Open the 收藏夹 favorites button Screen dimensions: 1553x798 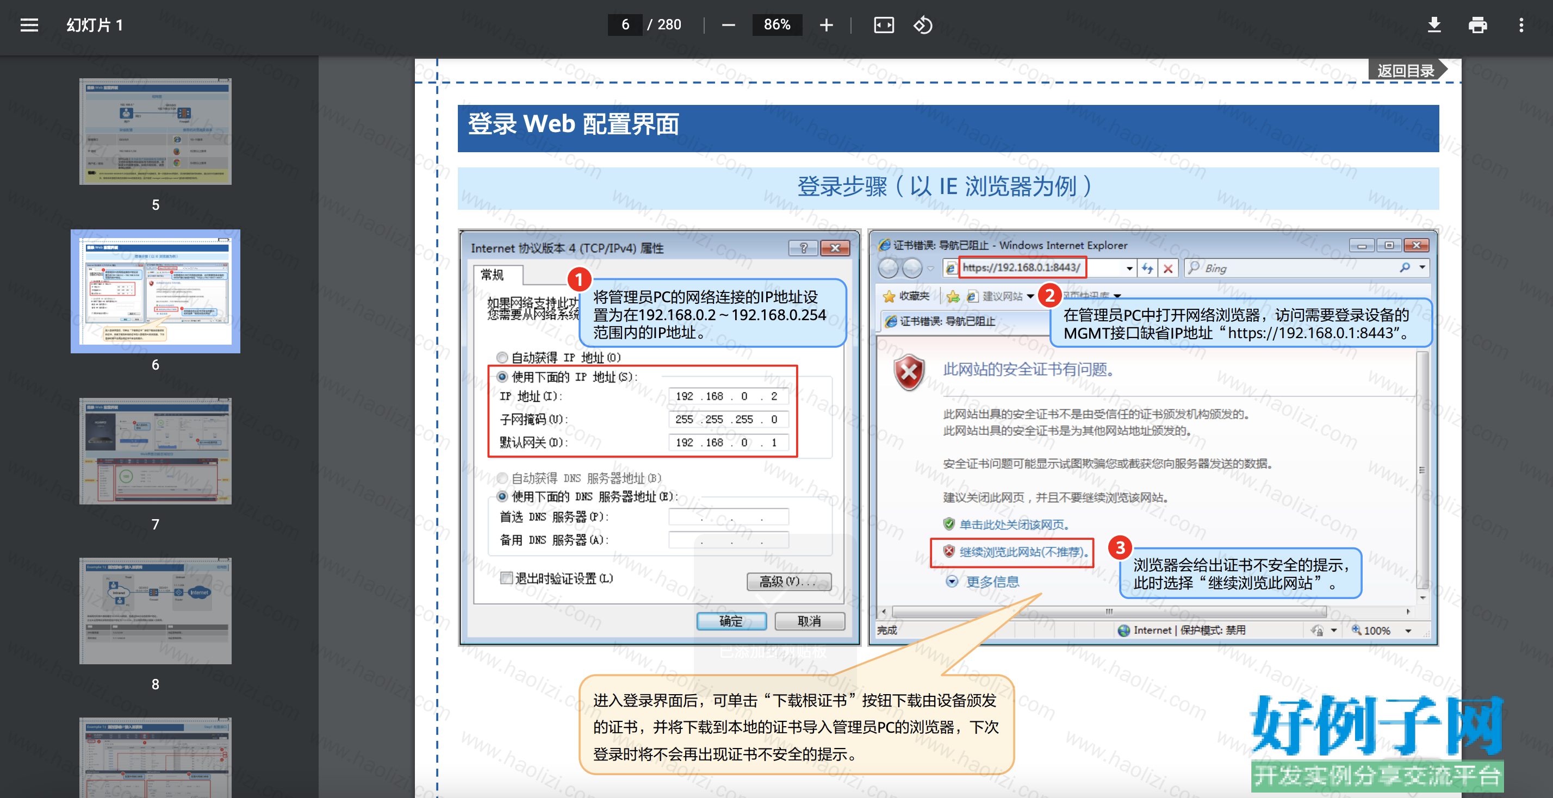point(906,296)
